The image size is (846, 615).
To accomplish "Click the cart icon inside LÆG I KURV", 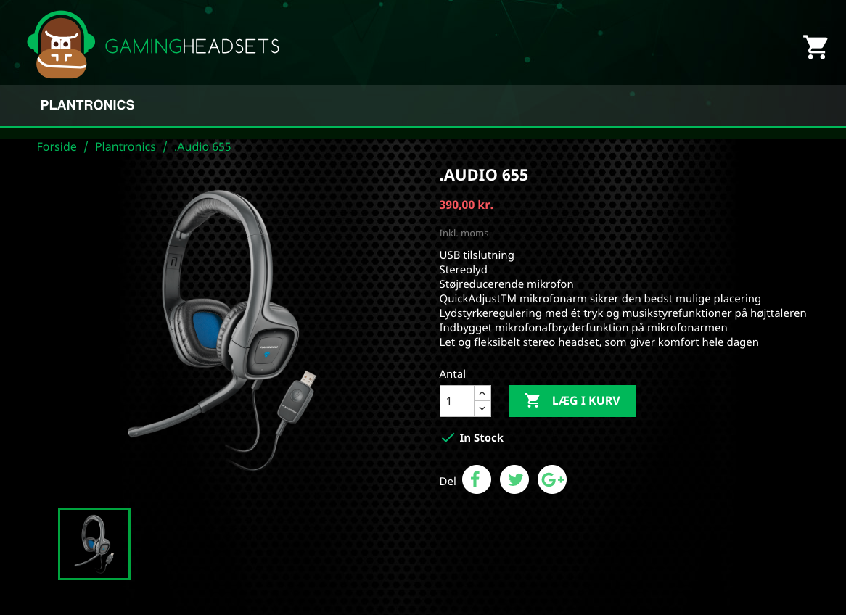I will tap(533, 400).
